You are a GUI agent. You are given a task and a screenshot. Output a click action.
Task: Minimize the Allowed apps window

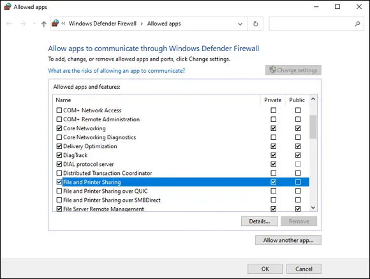316,7
